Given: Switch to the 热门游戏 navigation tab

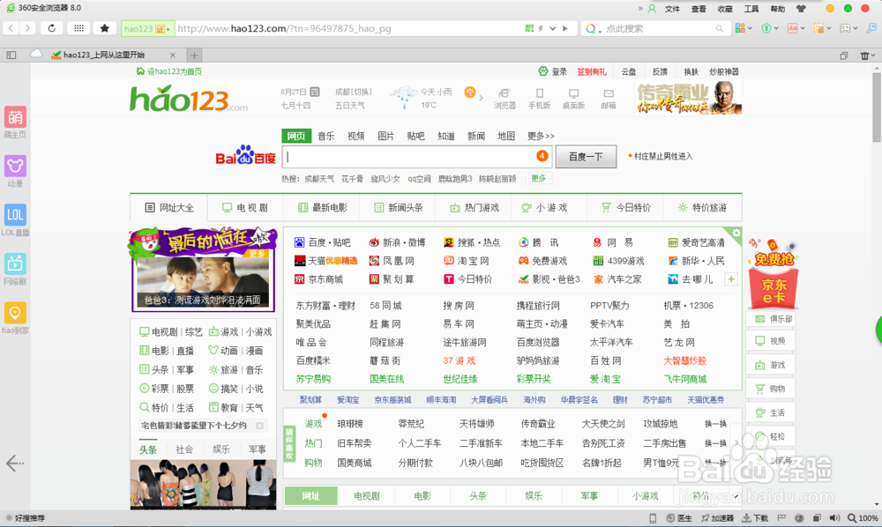Looking at the screenshot, I should click(x=475, y=208).
